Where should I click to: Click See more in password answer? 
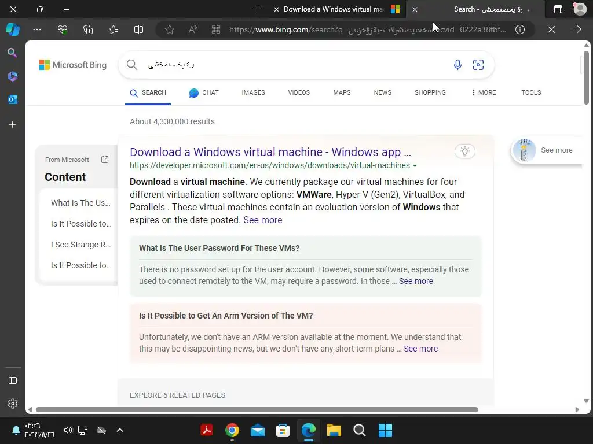[416, 281]
